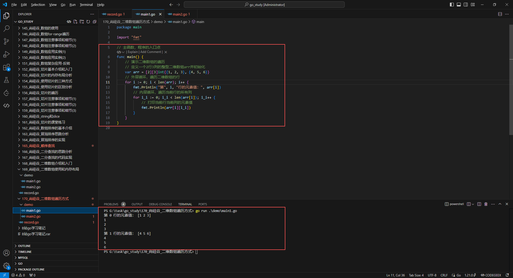
Task: Open the Extensions view
Action: coord(6,67)
